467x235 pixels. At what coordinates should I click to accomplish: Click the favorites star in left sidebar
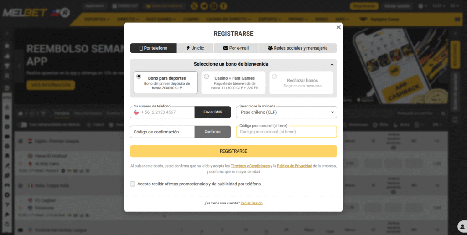click(x=7, y=46)
